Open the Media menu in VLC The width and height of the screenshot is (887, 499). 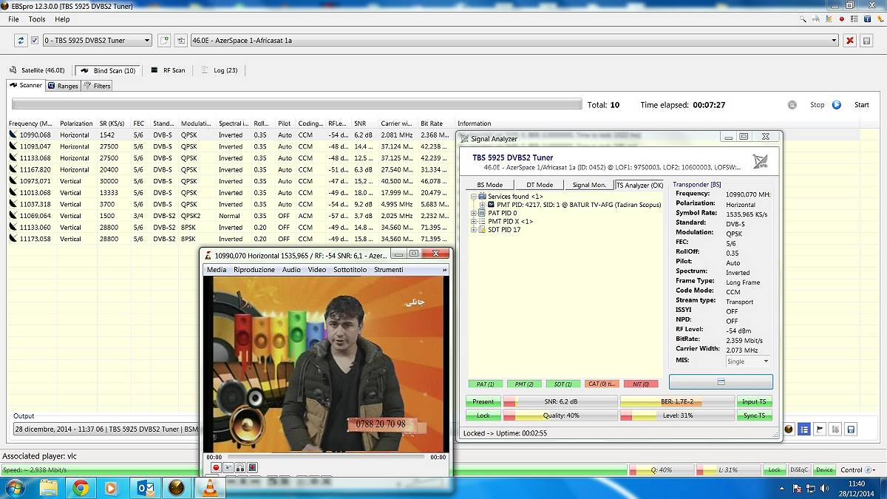coord(217,270)
